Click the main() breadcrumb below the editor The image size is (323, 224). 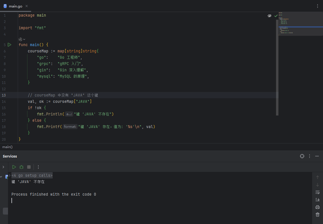7,147
